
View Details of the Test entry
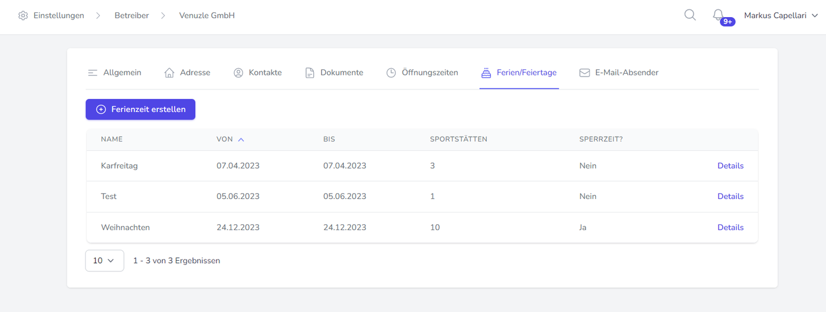tap(730, 197)
